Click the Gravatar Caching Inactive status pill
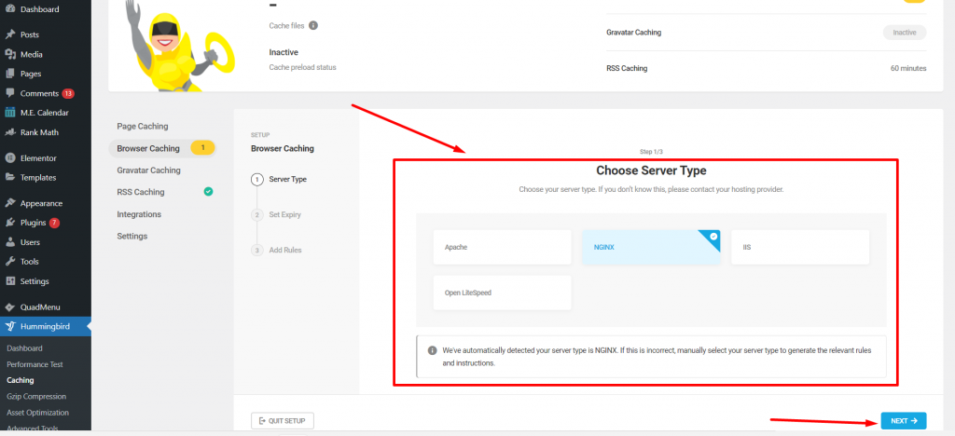Screen dimensions: 955x436 click(x=905, y=33)
